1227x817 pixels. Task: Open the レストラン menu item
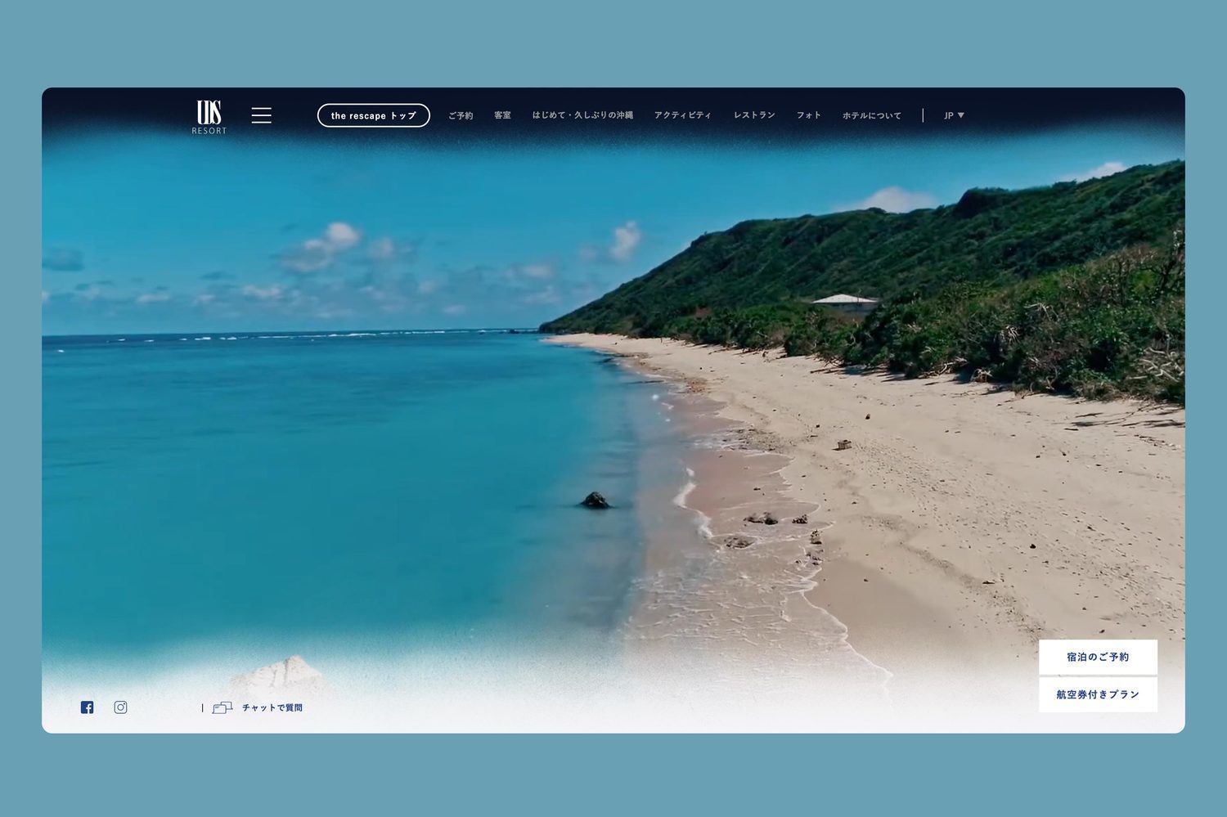754,115
